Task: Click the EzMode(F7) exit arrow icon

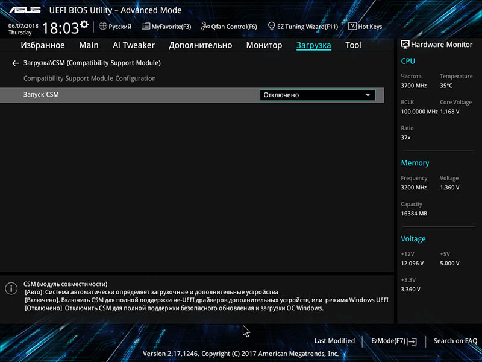Action: (x=412, y=341)
